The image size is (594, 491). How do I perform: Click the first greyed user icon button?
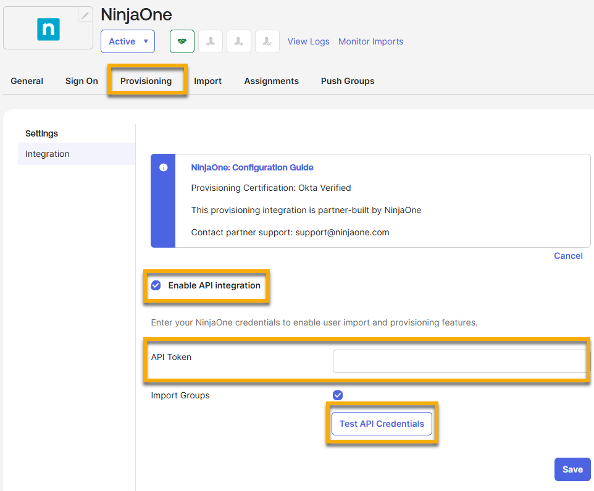211,41
